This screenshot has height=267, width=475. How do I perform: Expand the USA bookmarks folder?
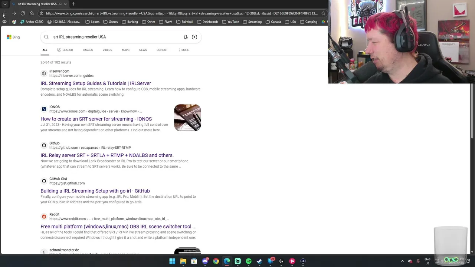tap(290, 22)
